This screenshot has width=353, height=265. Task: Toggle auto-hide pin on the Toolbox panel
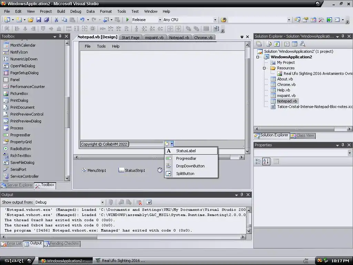click(60, 36)
